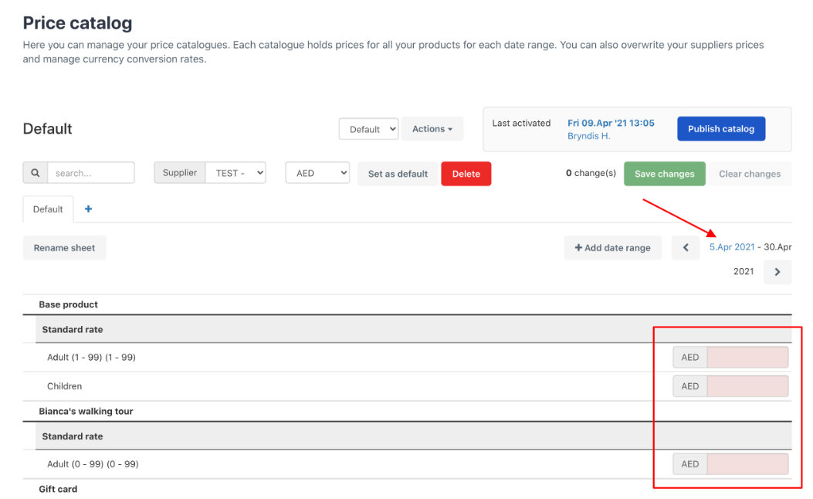Click the magnifier search icon
The height and width of the screenshot is (499, 813).
pos(36,173)
